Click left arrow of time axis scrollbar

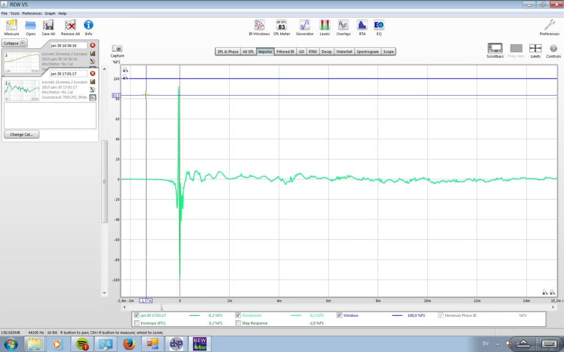tap(124, 307)
